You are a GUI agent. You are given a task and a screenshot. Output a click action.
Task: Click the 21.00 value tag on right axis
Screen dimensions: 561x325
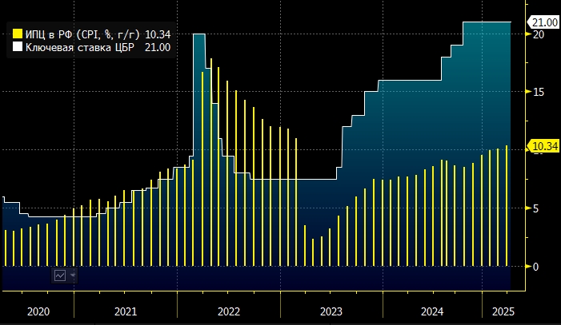[544, 22]
